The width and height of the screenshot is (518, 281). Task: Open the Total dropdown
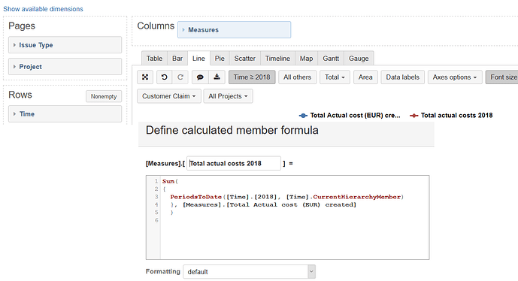[x=335, y=77]
